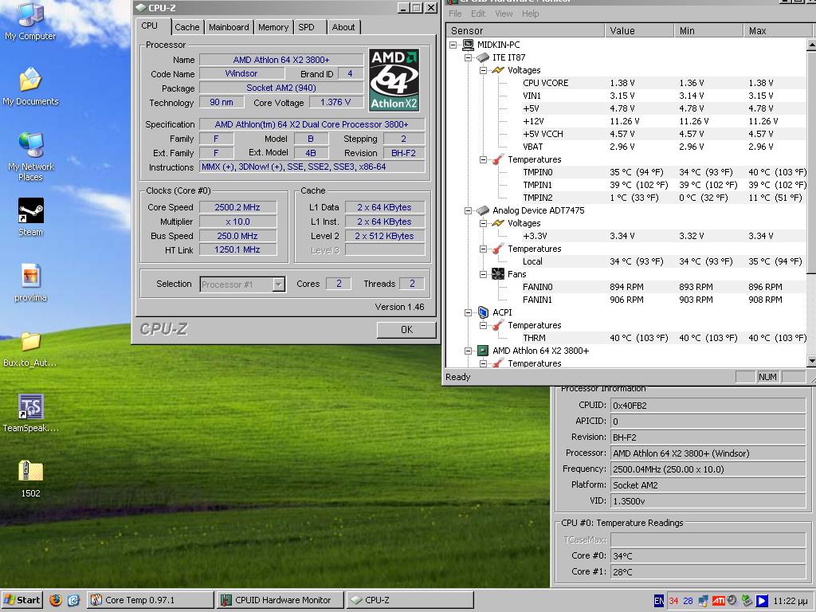The width and height of the screenshot is (816, 612).
Task: Select the provlima file icon on the desktop
Action: click(31, 283)
